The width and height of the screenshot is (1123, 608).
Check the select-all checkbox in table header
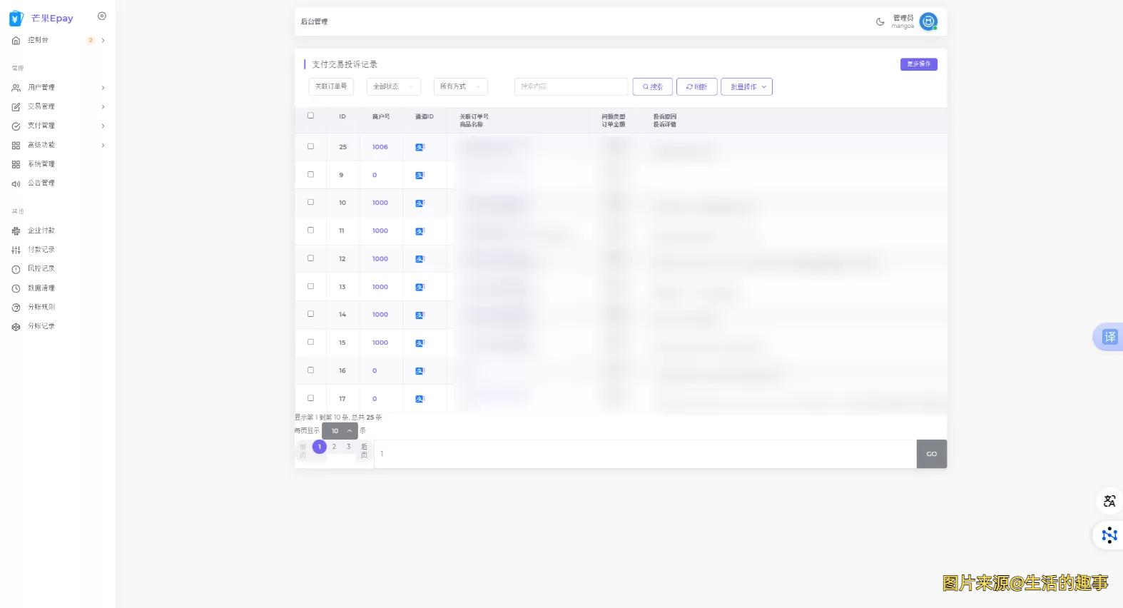(310, 116)
